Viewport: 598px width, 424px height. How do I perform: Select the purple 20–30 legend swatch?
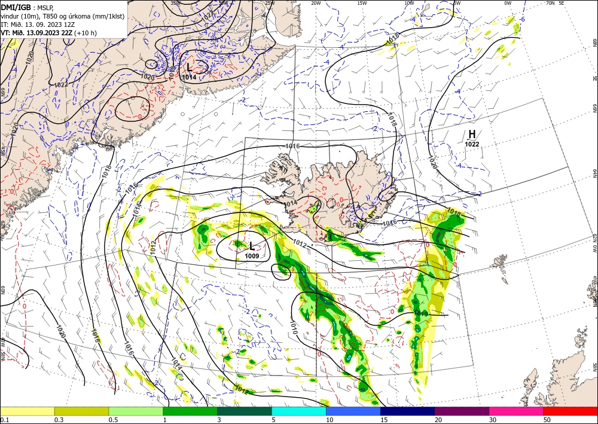[462, 411]
